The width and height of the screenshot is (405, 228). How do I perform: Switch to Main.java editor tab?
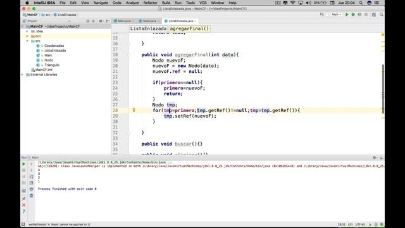[x=124, y=21]
